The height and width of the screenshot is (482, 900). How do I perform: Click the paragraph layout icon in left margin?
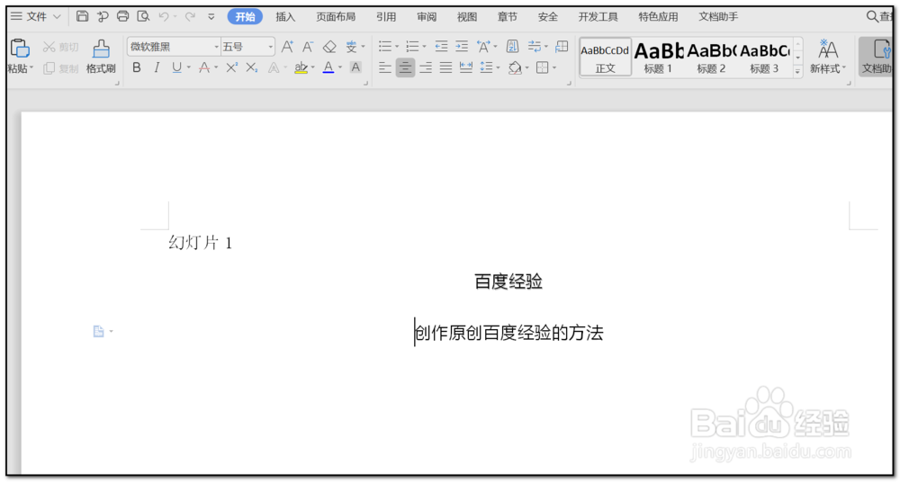99,331
